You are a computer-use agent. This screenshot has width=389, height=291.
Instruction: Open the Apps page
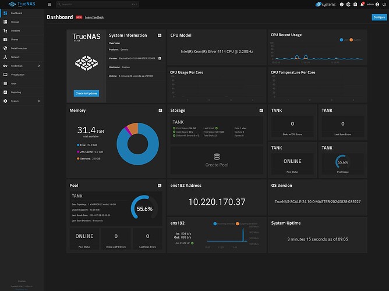tap(13, 83)
